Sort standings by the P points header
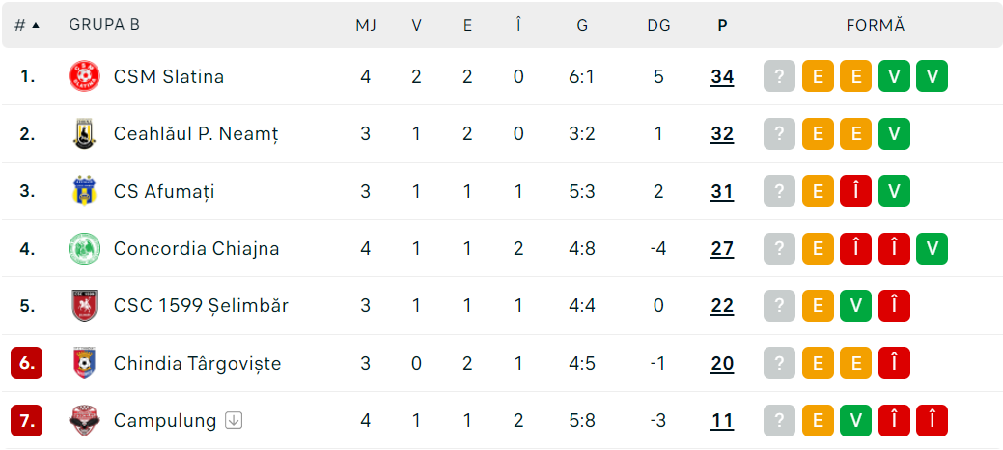 (x=722, y=25)
